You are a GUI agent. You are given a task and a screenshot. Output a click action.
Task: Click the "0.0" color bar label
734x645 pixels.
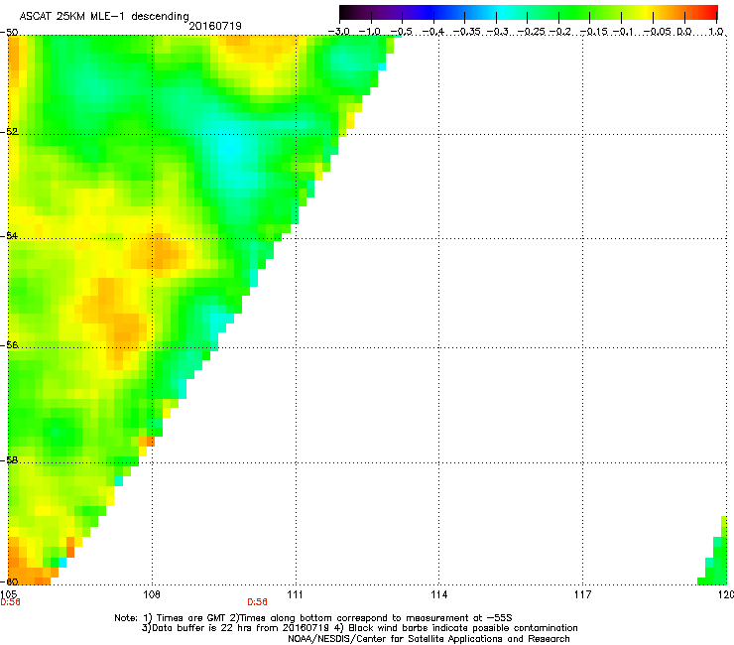click(x=684, y=32)
